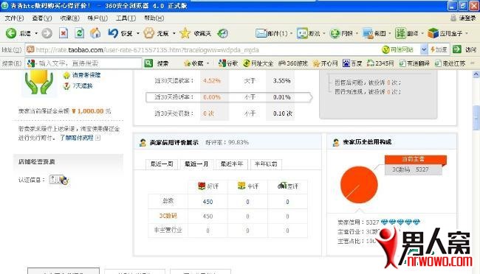Click the certification info badge icon

pos(59,180)
